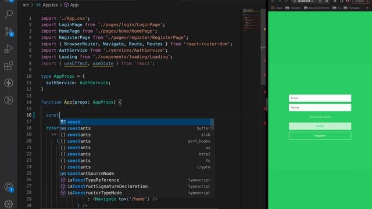
Task: Click the Entrar button in browser
Action: [x=320, y=126]
